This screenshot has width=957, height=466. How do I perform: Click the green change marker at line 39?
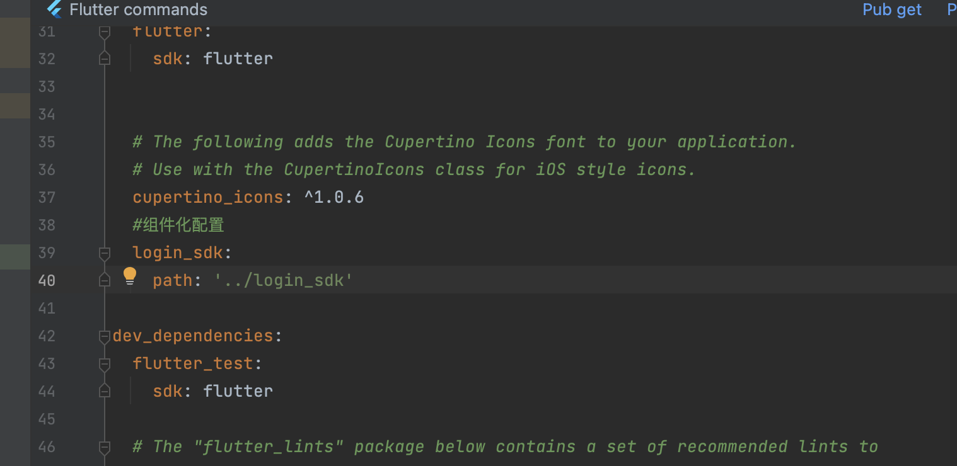[x=15, y=256]
